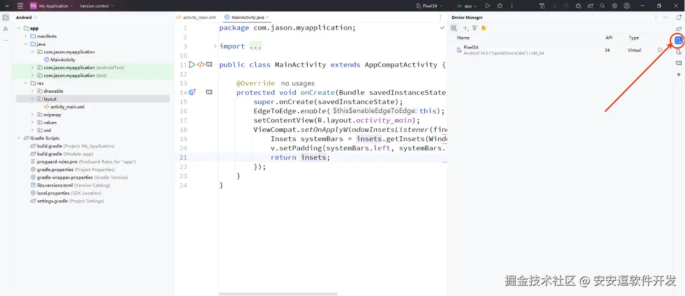Open Resource Manager sidebar icon

(x=6, y=29)
